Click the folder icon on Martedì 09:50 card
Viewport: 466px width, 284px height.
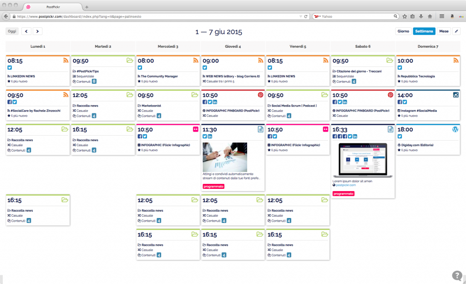[130, 61]
